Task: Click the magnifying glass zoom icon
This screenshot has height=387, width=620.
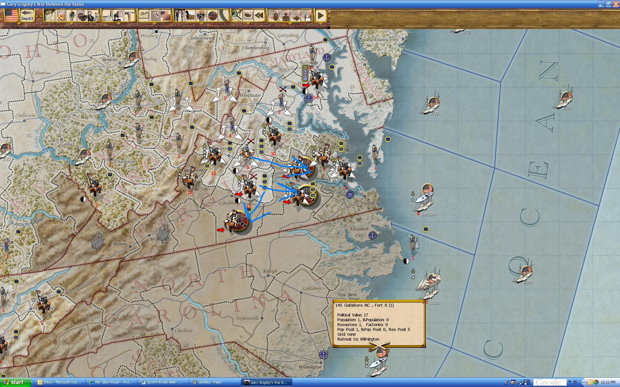Action: click(237, 15)
